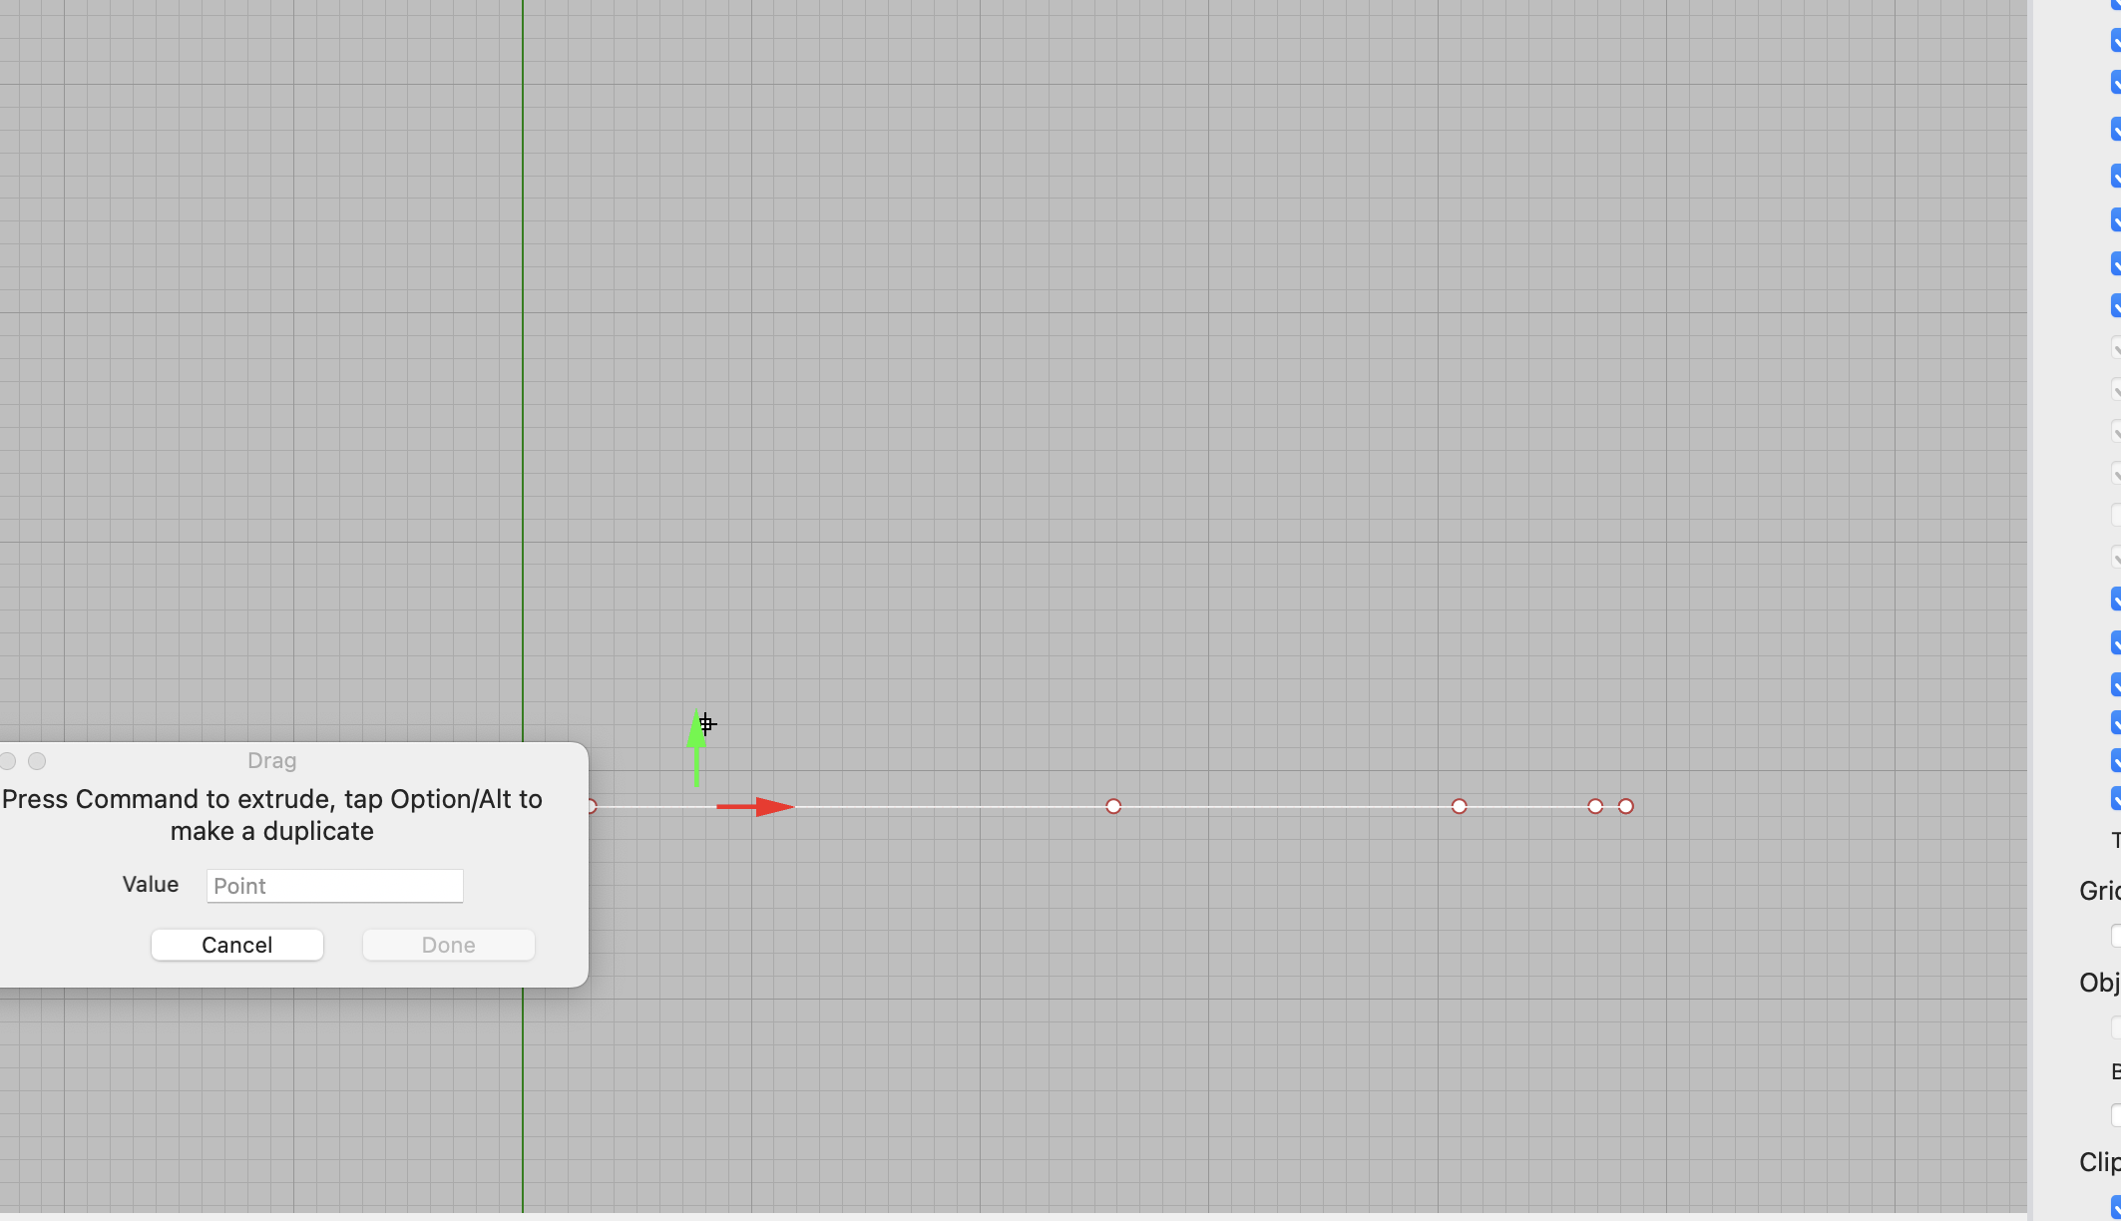
Task: Focus the Value Point input field
Action: click(x=334, y=886)
